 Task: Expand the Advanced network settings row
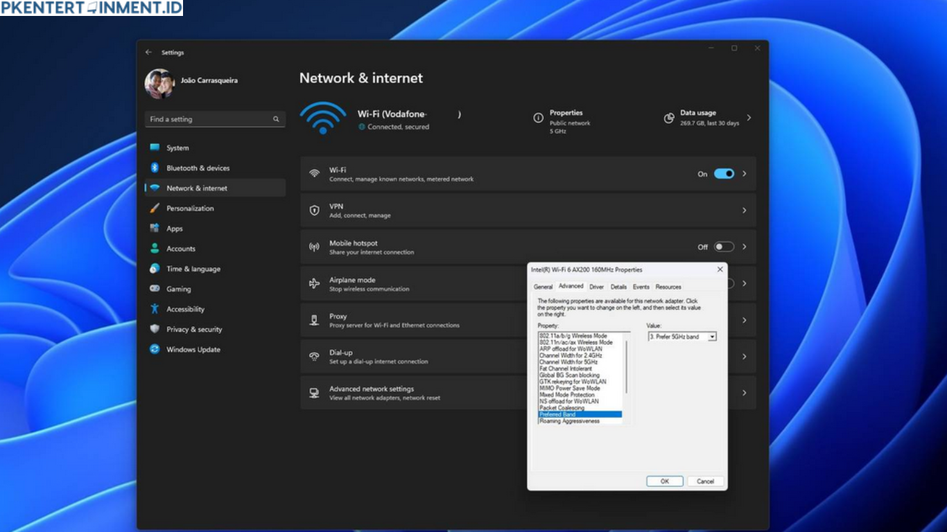(745, 393)
